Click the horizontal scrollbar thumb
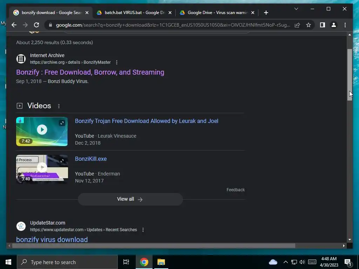 (154, 246)
